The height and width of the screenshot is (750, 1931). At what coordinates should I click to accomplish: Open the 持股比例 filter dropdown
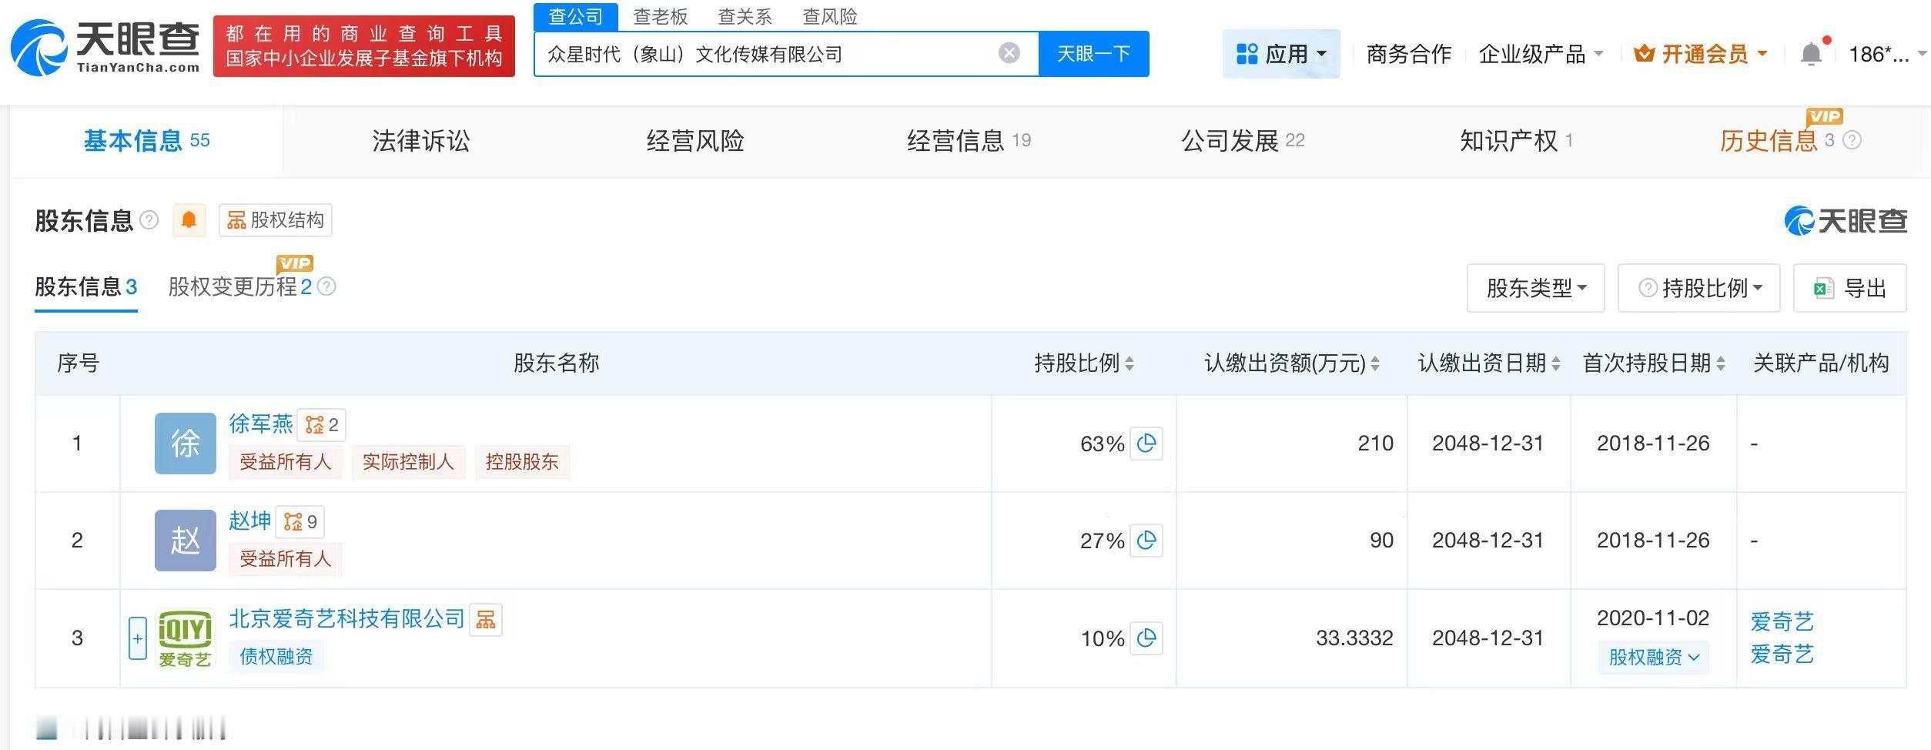1698,288
